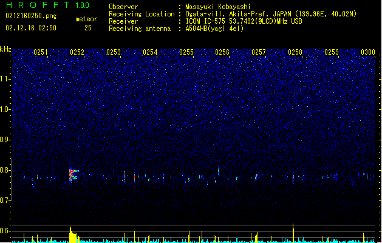Click the 0.9 kHz frequency tick label
Screen dimensions: 382x243
pos(5,140)
